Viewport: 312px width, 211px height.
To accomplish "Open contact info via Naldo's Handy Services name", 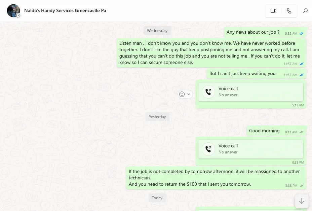I will 65,10.
